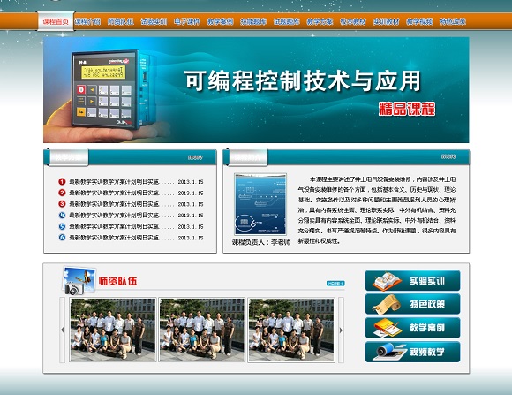Click the red 师资队伍 section heading
Viewport: 512px width, 395px height.
click(118, 281)
